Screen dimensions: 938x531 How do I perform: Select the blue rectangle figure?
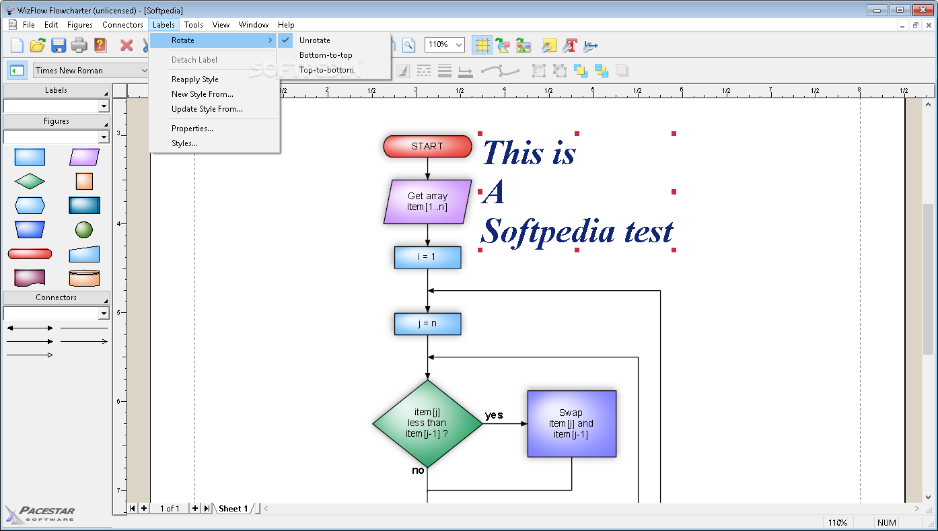point(30,157)
